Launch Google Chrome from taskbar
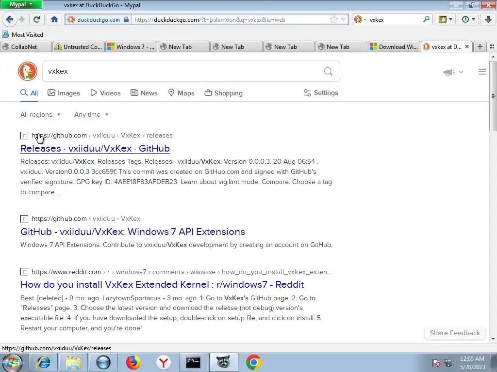497x372 pixels. pyautogui.click(x=253, y=362)
